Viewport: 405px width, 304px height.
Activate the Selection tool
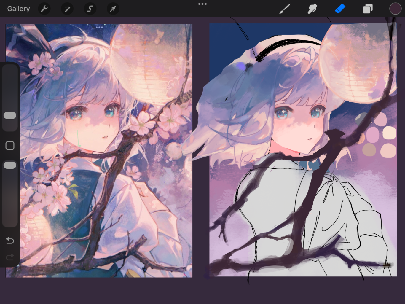click(x=90, y=9)
